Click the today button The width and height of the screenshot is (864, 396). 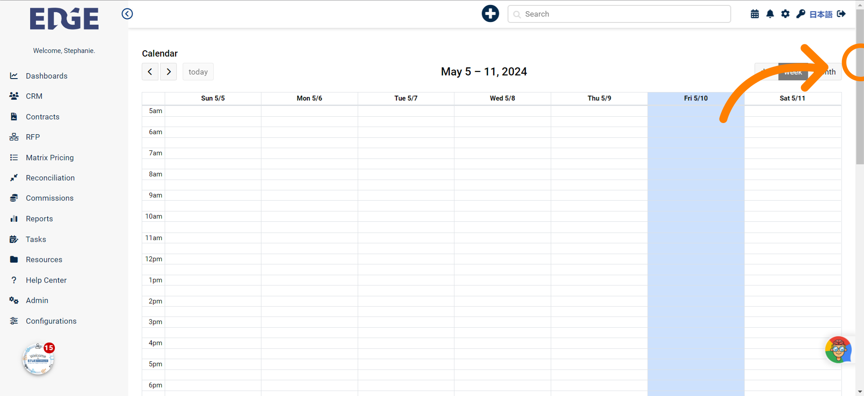click(x=198, y=72)
